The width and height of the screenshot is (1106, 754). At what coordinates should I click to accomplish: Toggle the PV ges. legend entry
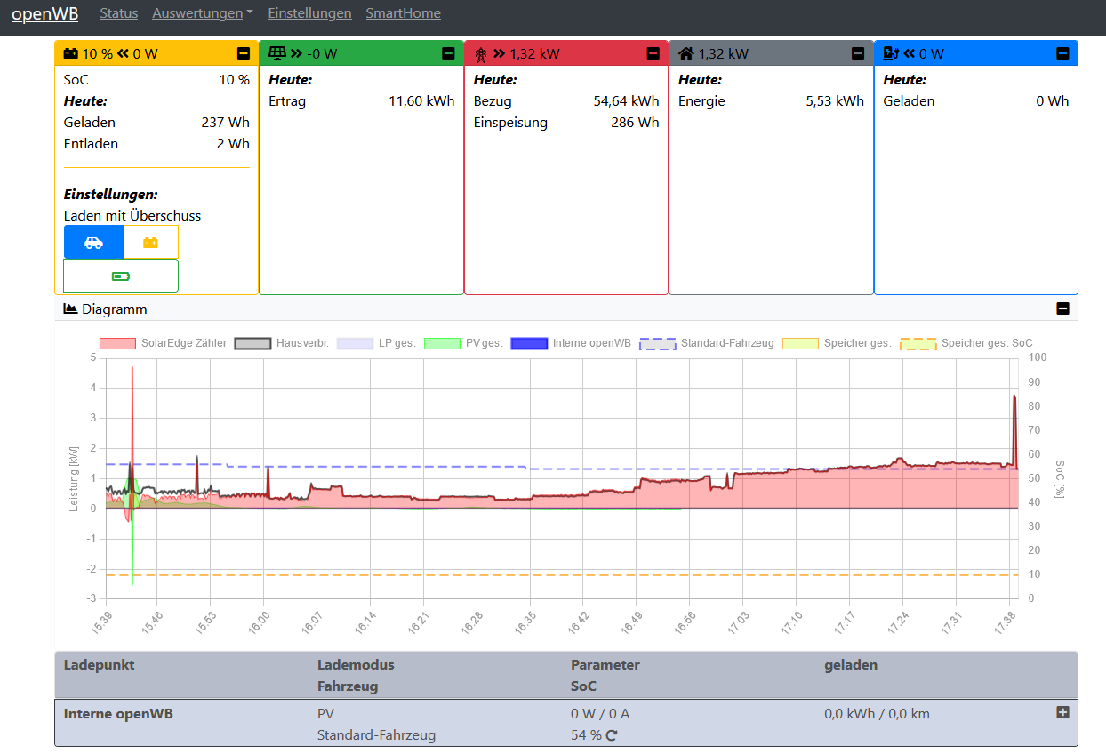464,343
